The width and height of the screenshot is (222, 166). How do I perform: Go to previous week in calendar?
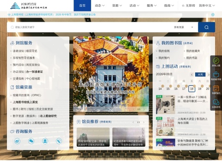[x=192, y=75]
